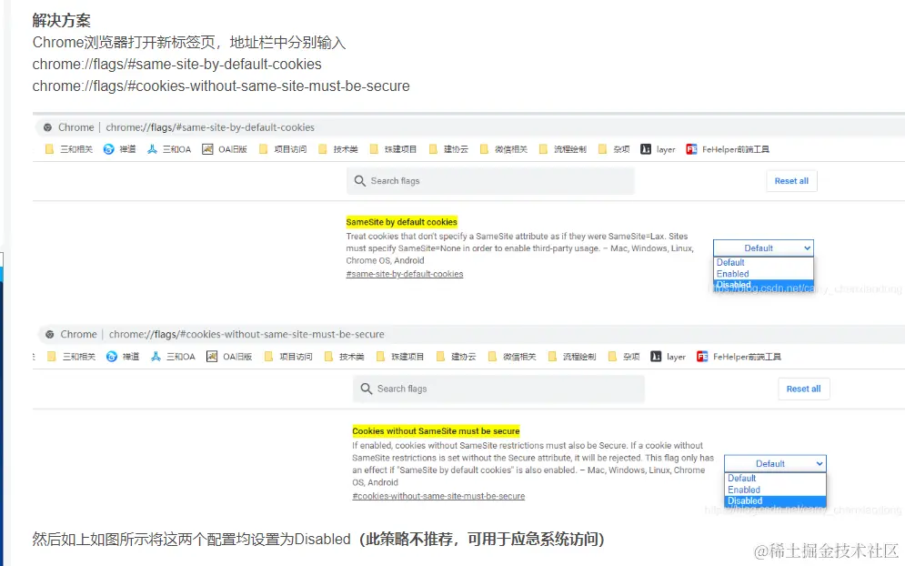Image resolution: width=905 pixels, height=566 pixels.
Task: Open 技术类 folder on same-site-by-default-cookies page
Action: 338,149
